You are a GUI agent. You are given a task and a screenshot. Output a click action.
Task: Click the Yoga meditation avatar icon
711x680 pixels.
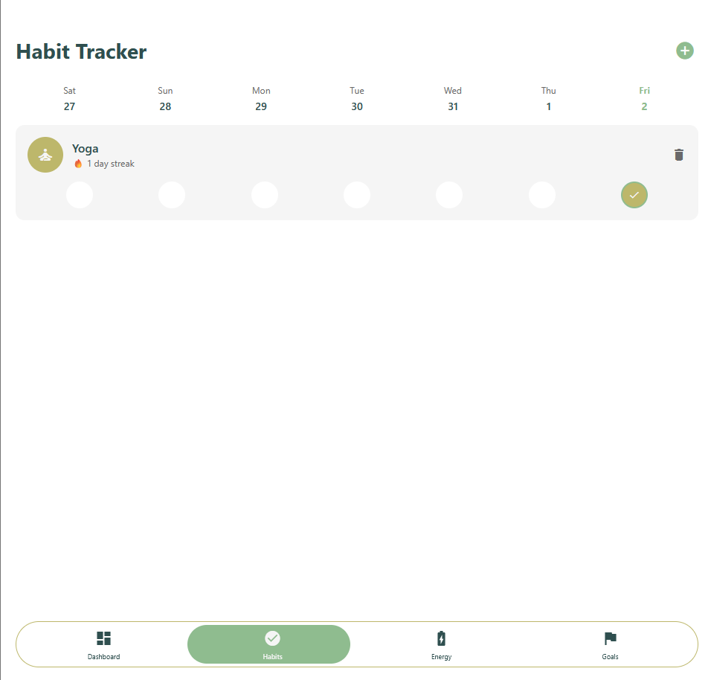point(45,155)
